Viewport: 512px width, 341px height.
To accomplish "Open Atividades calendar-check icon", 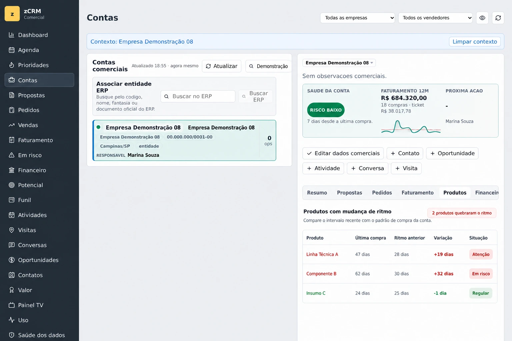I will pyautogui.click(x=12, y=215).
